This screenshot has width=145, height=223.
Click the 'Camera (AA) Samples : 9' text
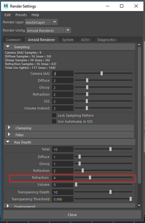pyautogui.click(x=23, y=53)
